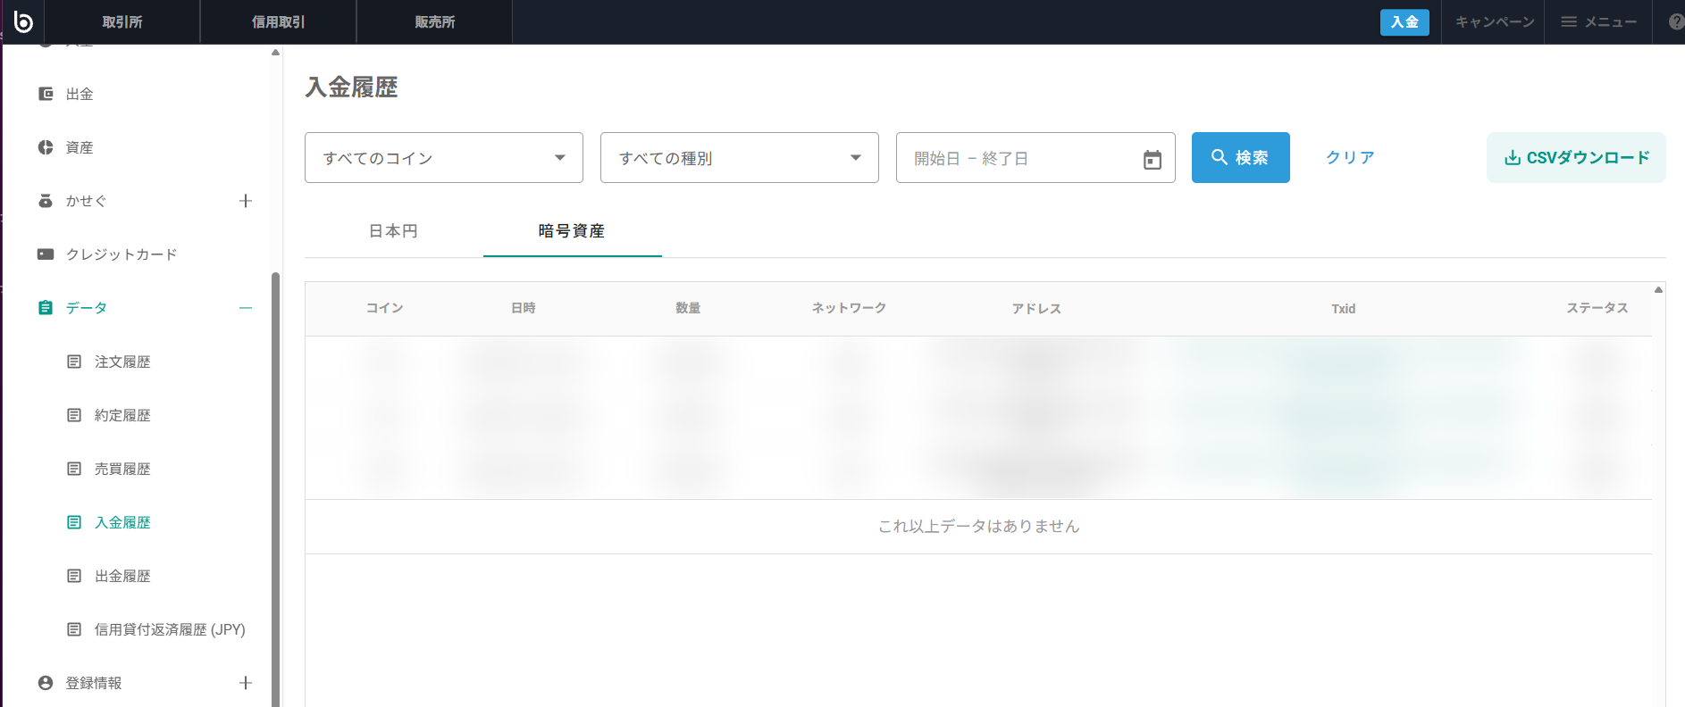Click the 出金 wallet icon in sidebar
1685x707 pixels.
point(46,94)
